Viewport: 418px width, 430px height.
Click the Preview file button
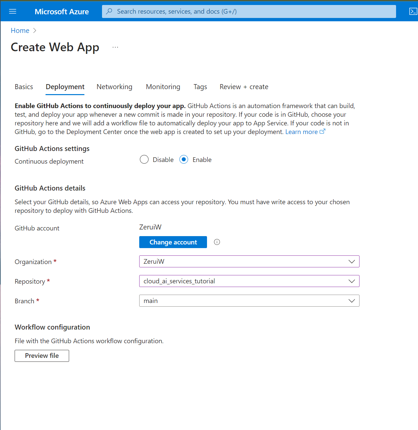(x=42, y=356)
